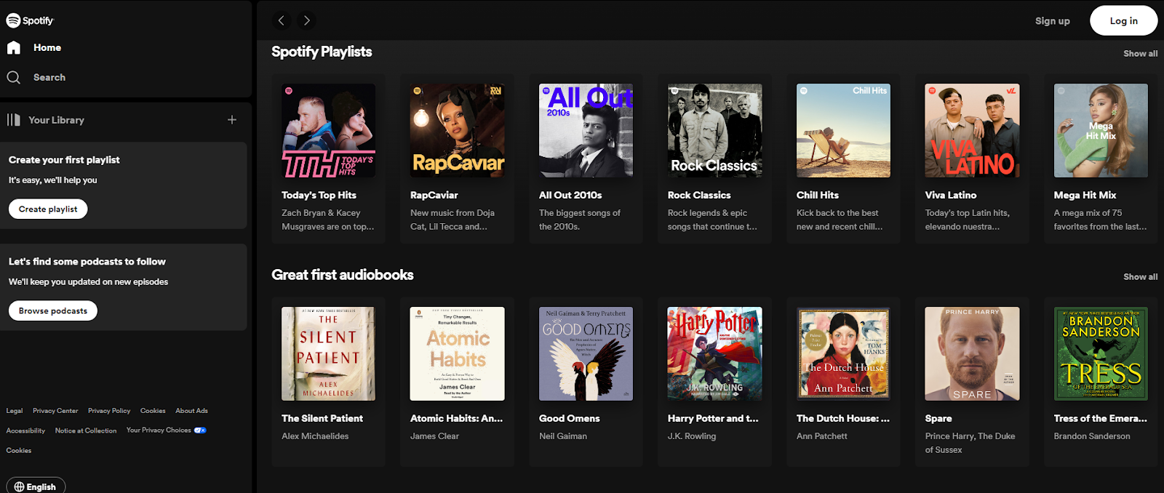Open the Harry Potter audiobook cover
The width and height of the screenshot is (1164, 493).
point(715,354)
